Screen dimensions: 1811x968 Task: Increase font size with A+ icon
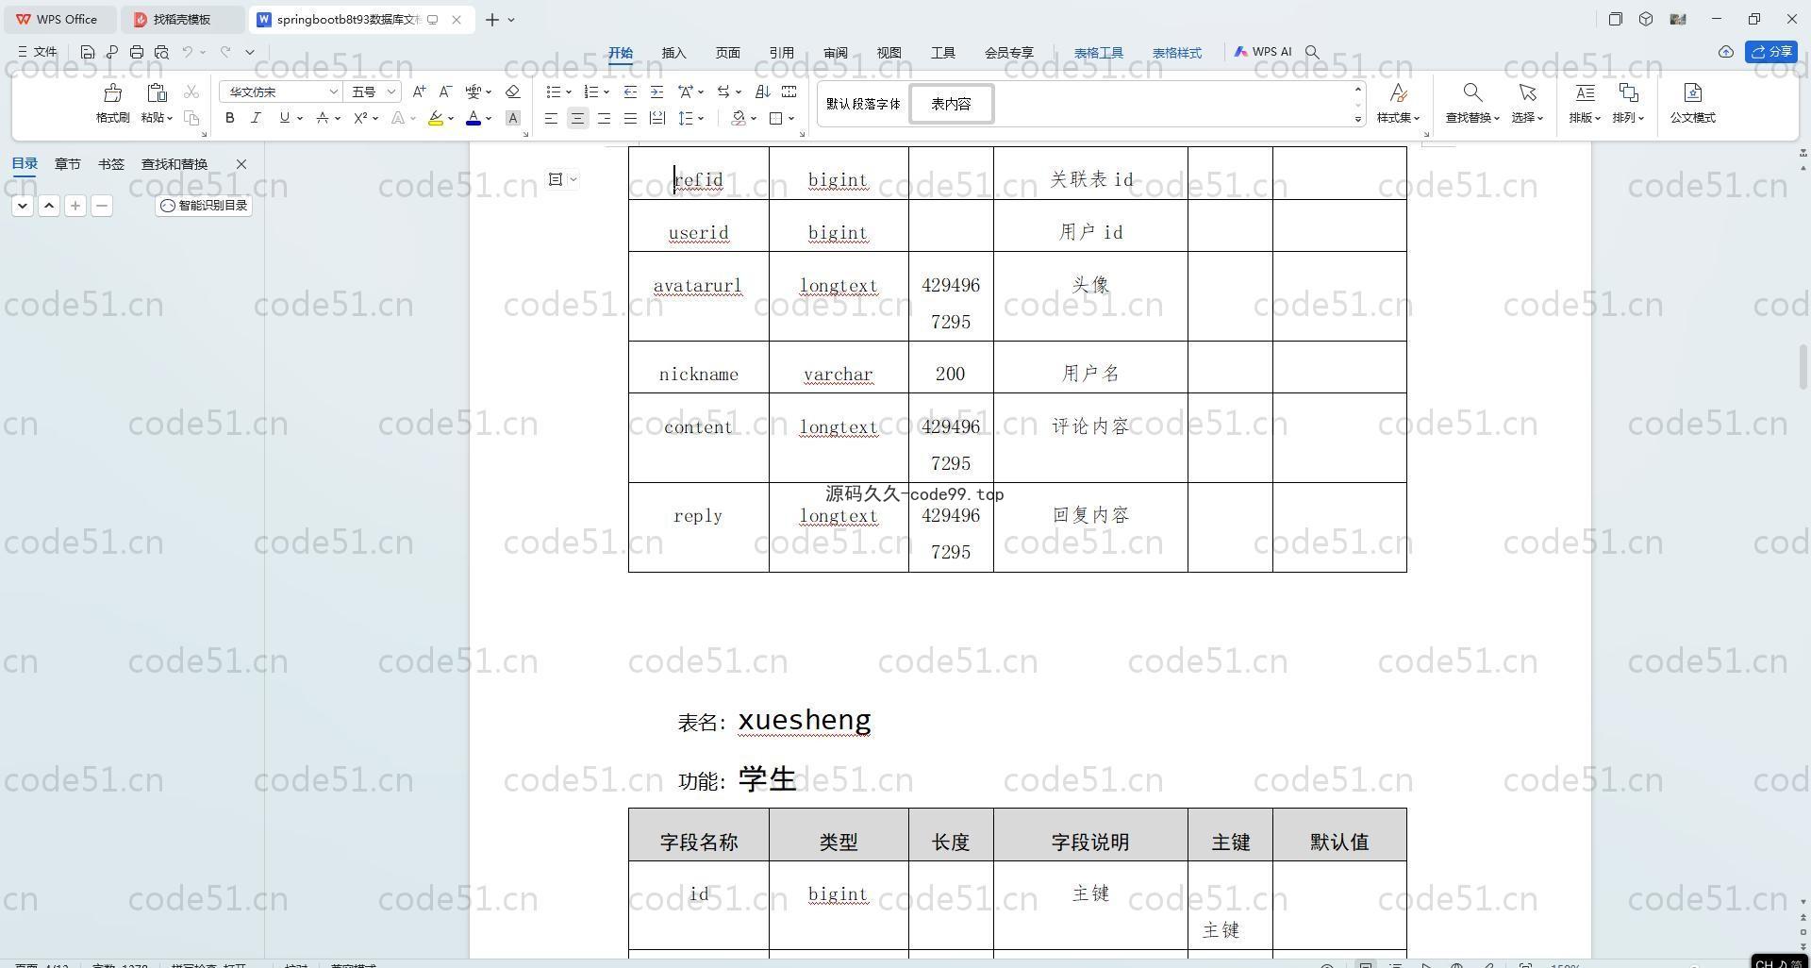click(420, 92)
